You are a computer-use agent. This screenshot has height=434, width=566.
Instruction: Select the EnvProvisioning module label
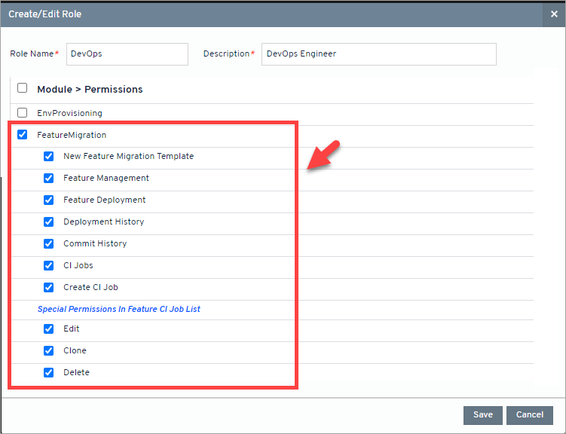[x=69, y=113]
